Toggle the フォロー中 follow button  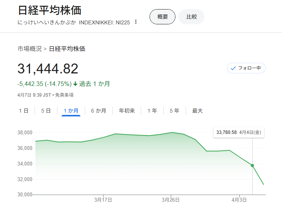point(246,68)
